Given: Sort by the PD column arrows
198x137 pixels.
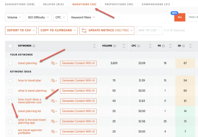Looking at the screenshot, I should 170,46.
